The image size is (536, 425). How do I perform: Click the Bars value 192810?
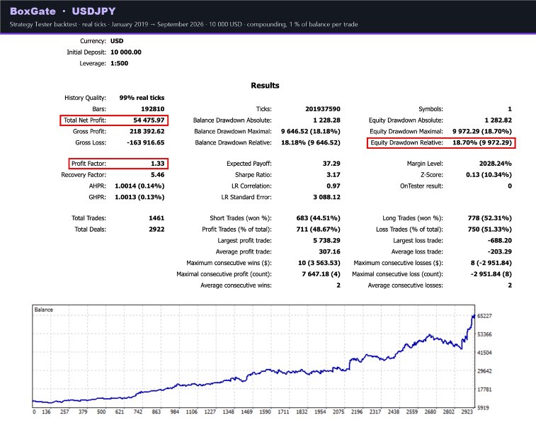pyautogui.click(x=153, y=109)
